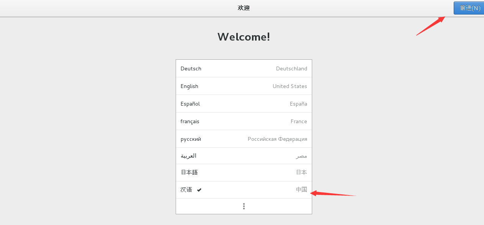Choose Español from language list
This screenshot has width=484, height=225.
(x=244, y=104)
